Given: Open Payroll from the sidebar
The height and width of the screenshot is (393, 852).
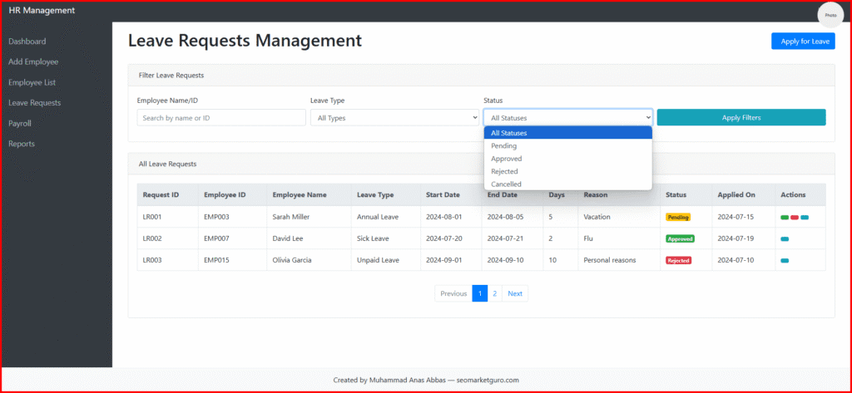Looking at the screenshot, I should click(20, 123).
